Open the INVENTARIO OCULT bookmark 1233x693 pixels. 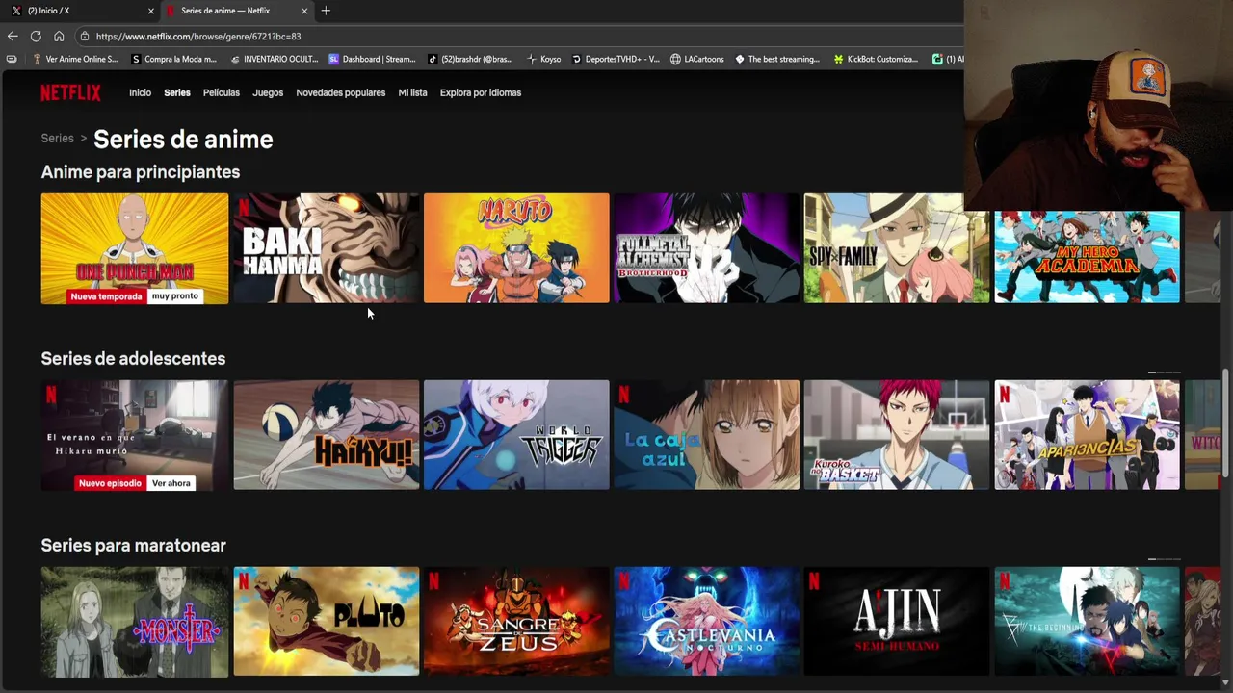click(x=275, y=59)
